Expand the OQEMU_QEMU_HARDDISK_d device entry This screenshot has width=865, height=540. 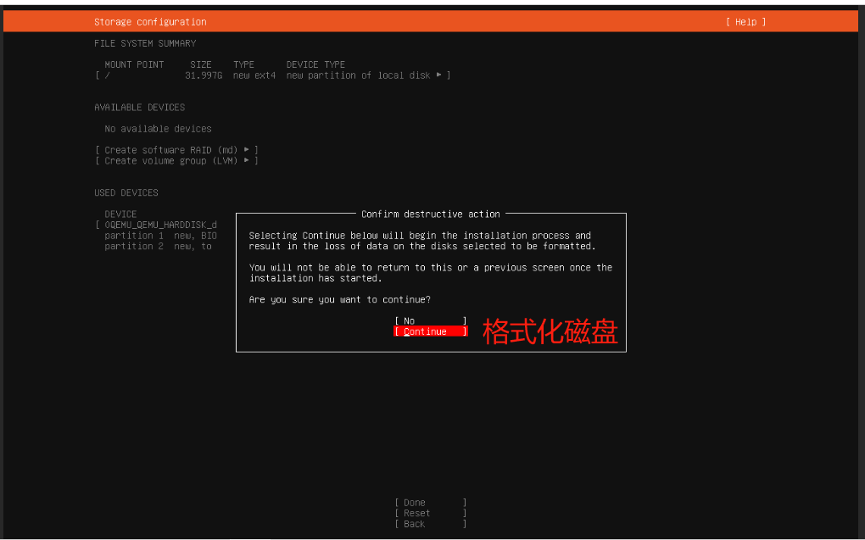pos(155,224)
